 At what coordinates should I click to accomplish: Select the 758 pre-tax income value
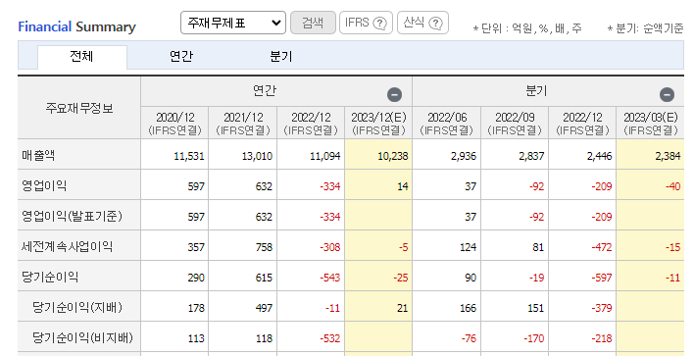pos(264,247)
